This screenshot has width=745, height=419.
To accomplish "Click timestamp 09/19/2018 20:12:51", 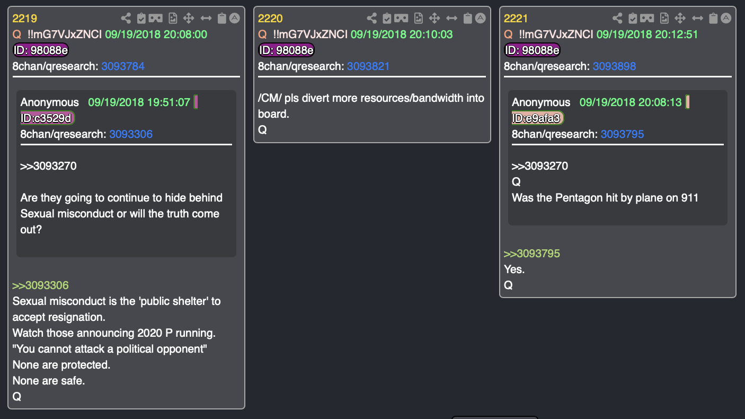I will point(647,34).
